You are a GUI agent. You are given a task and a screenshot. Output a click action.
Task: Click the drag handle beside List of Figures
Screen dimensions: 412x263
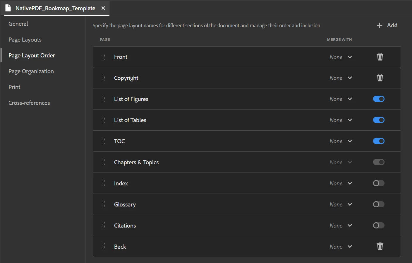[x=104, y=99]
